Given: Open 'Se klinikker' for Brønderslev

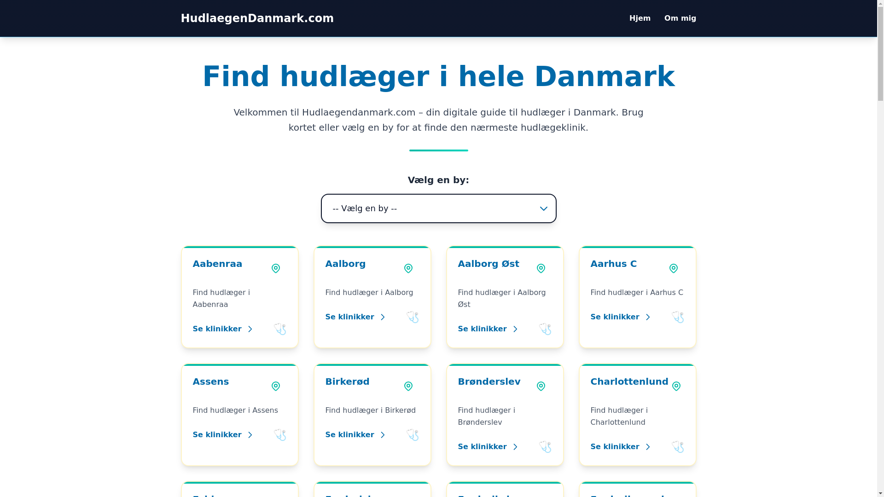Looking at the screenshot, I should click(x=489, y=447).
